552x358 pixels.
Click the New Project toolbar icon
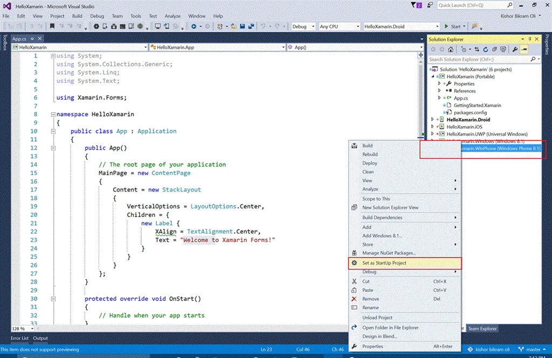tap(220, 26)
